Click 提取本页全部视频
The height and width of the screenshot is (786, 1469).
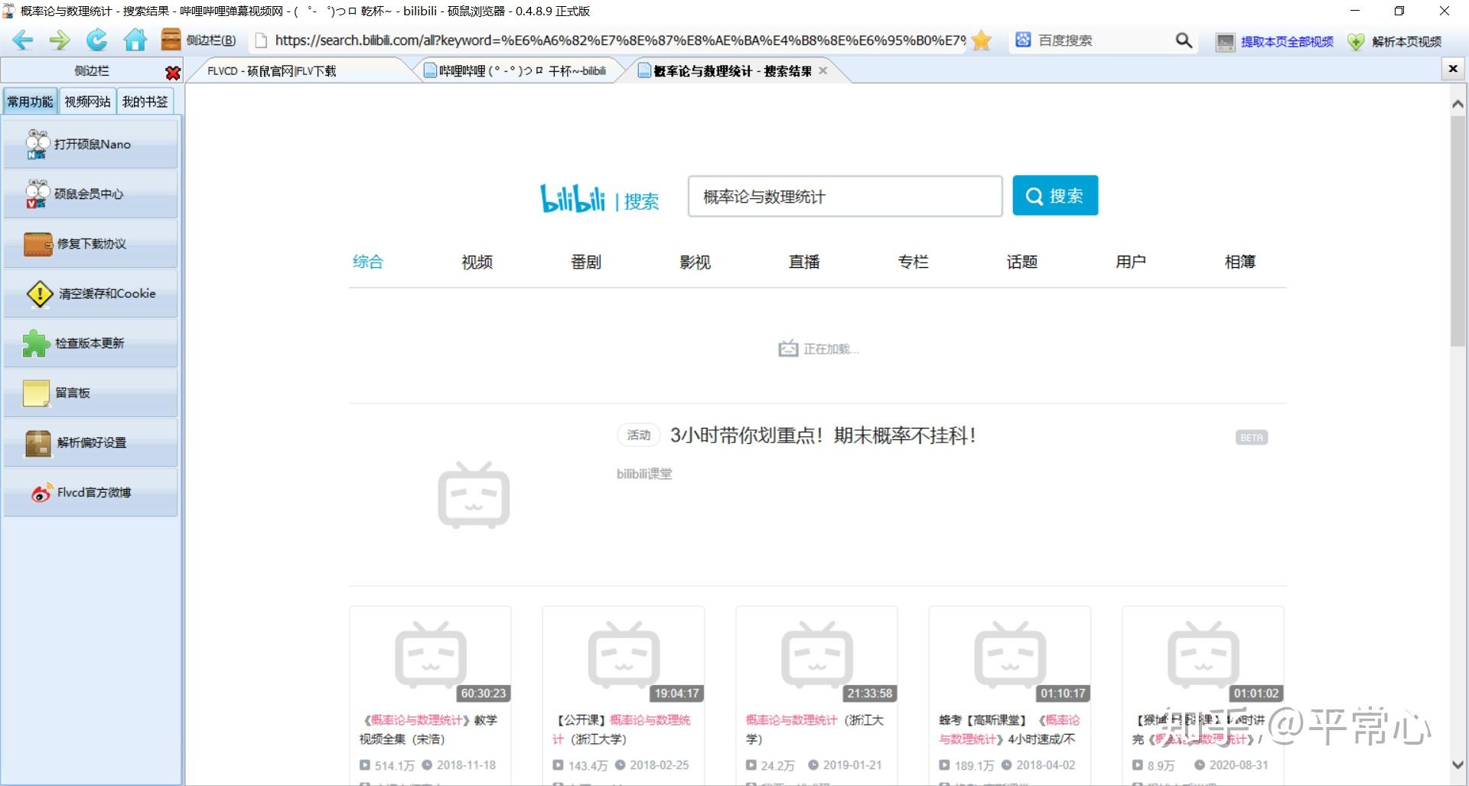[1275, 41]
